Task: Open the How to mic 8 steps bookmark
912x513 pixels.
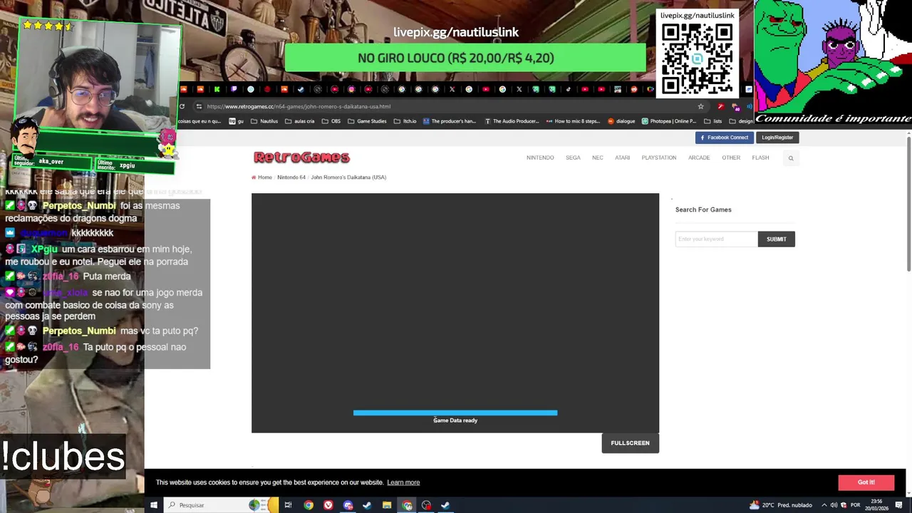Action: 573,121
